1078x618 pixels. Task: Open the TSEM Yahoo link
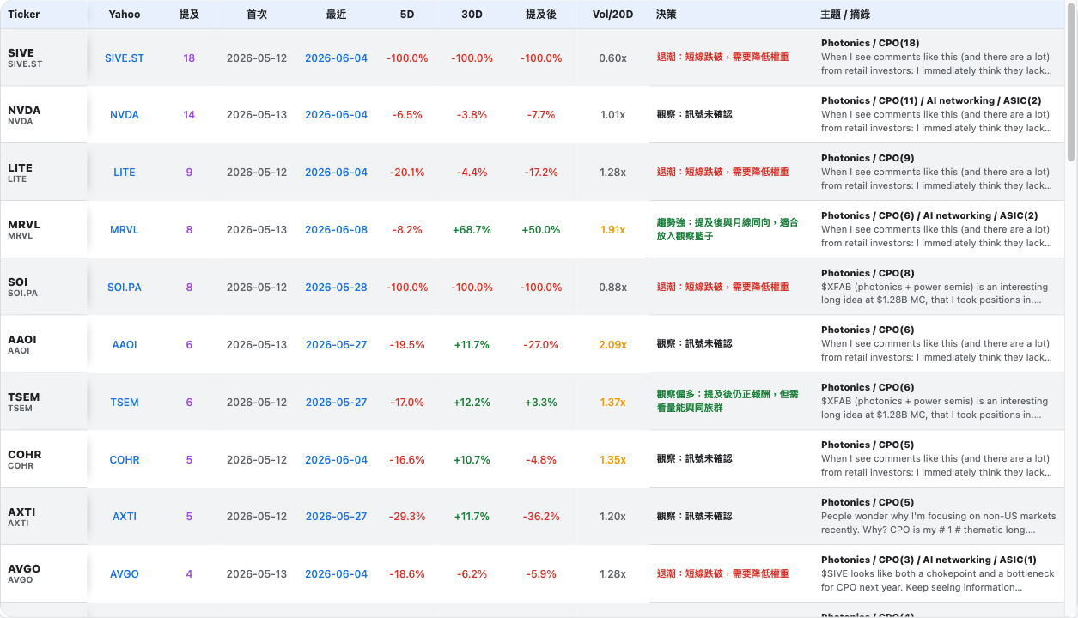pos(125,403)
